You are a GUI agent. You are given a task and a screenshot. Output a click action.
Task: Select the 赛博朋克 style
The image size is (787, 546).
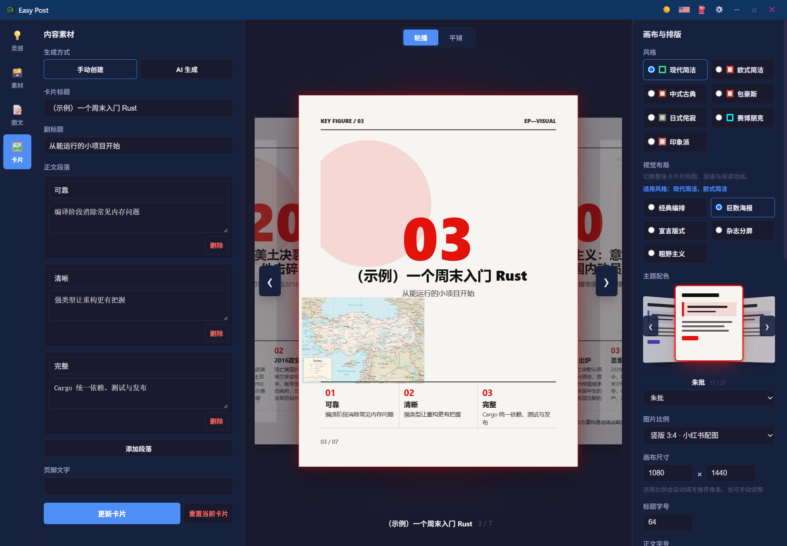pos(743,118)
